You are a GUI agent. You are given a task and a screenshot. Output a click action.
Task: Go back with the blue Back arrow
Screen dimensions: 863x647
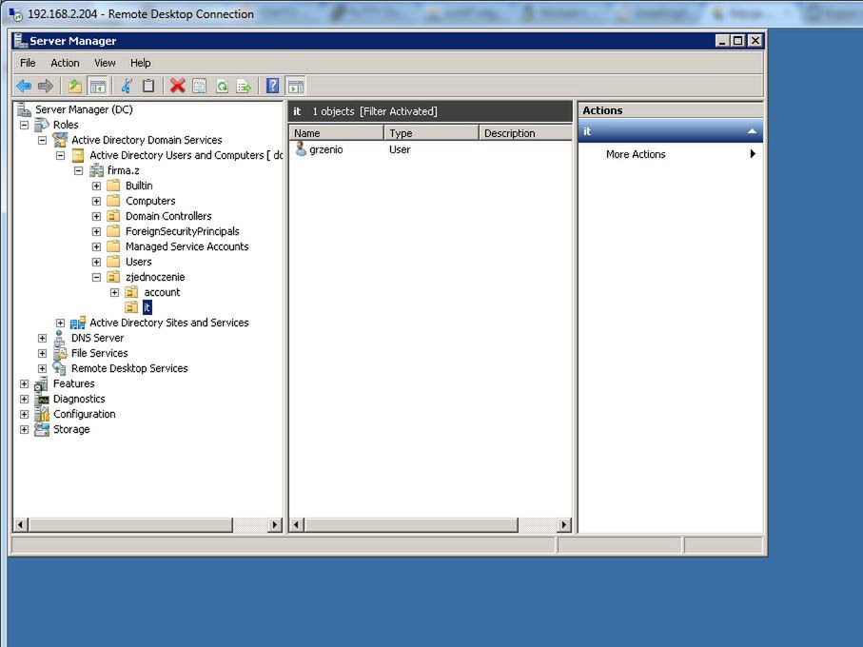(x=24, y=86)
